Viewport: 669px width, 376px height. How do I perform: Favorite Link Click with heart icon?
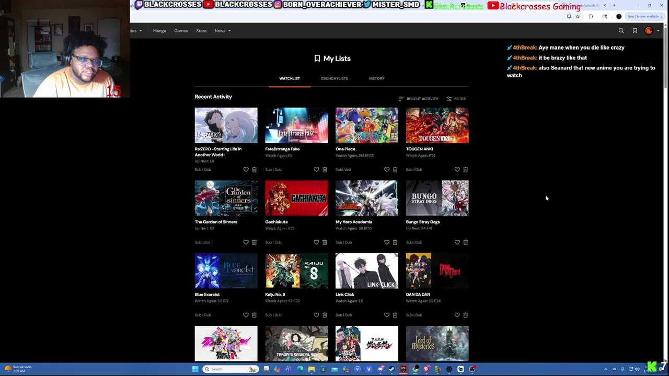387,315
